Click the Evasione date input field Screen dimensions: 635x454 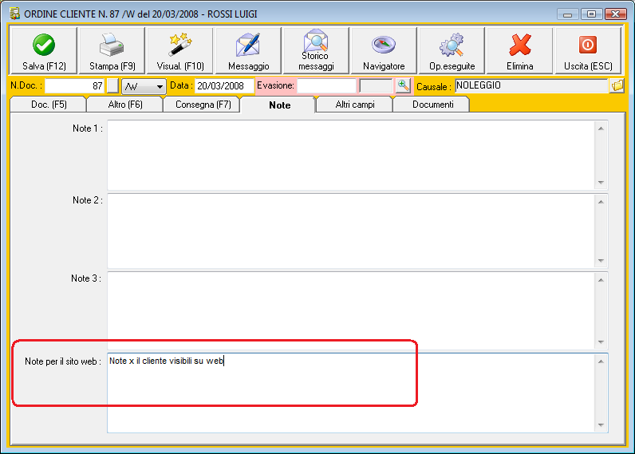point(326,86)
